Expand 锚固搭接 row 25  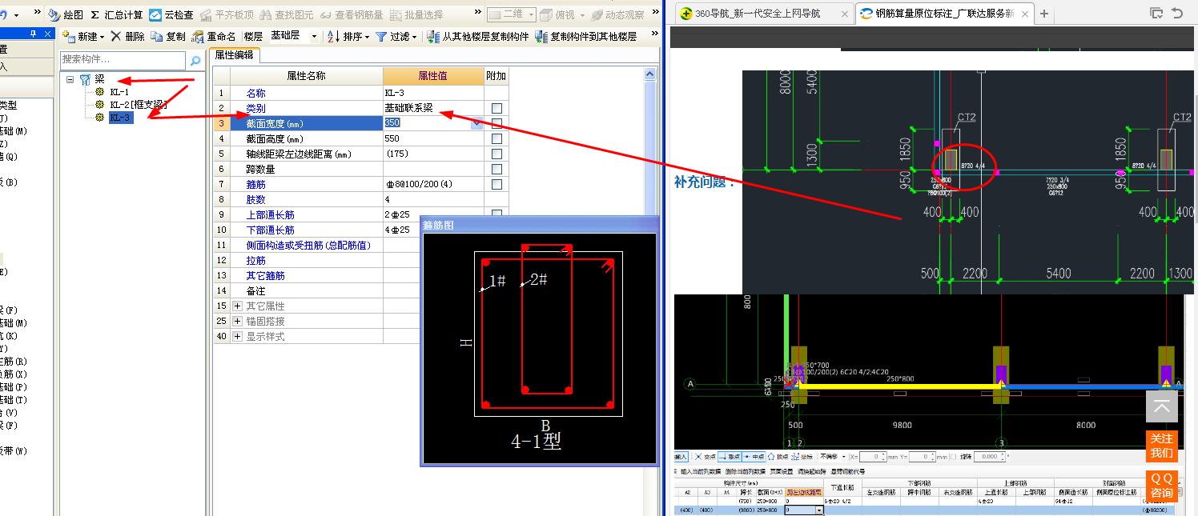pos(237,322)
